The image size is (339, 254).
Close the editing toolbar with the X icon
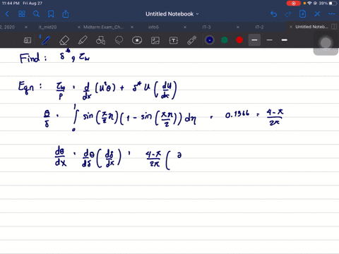[317, 14]
